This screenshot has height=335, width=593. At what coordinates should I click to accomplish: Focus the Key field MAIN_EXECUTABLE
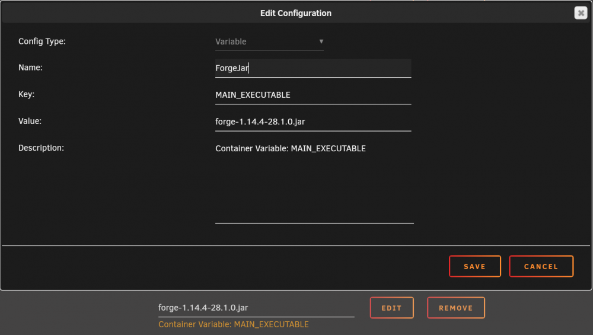tap(313, 95)
